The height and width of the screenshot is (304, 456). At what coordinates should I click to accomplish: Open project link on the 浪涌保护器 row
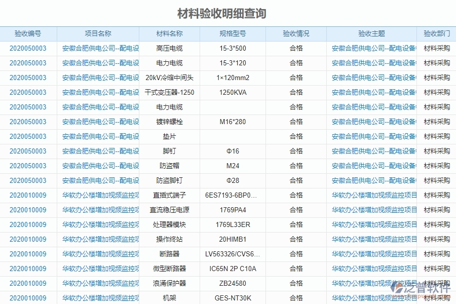[x=99, y=283]
